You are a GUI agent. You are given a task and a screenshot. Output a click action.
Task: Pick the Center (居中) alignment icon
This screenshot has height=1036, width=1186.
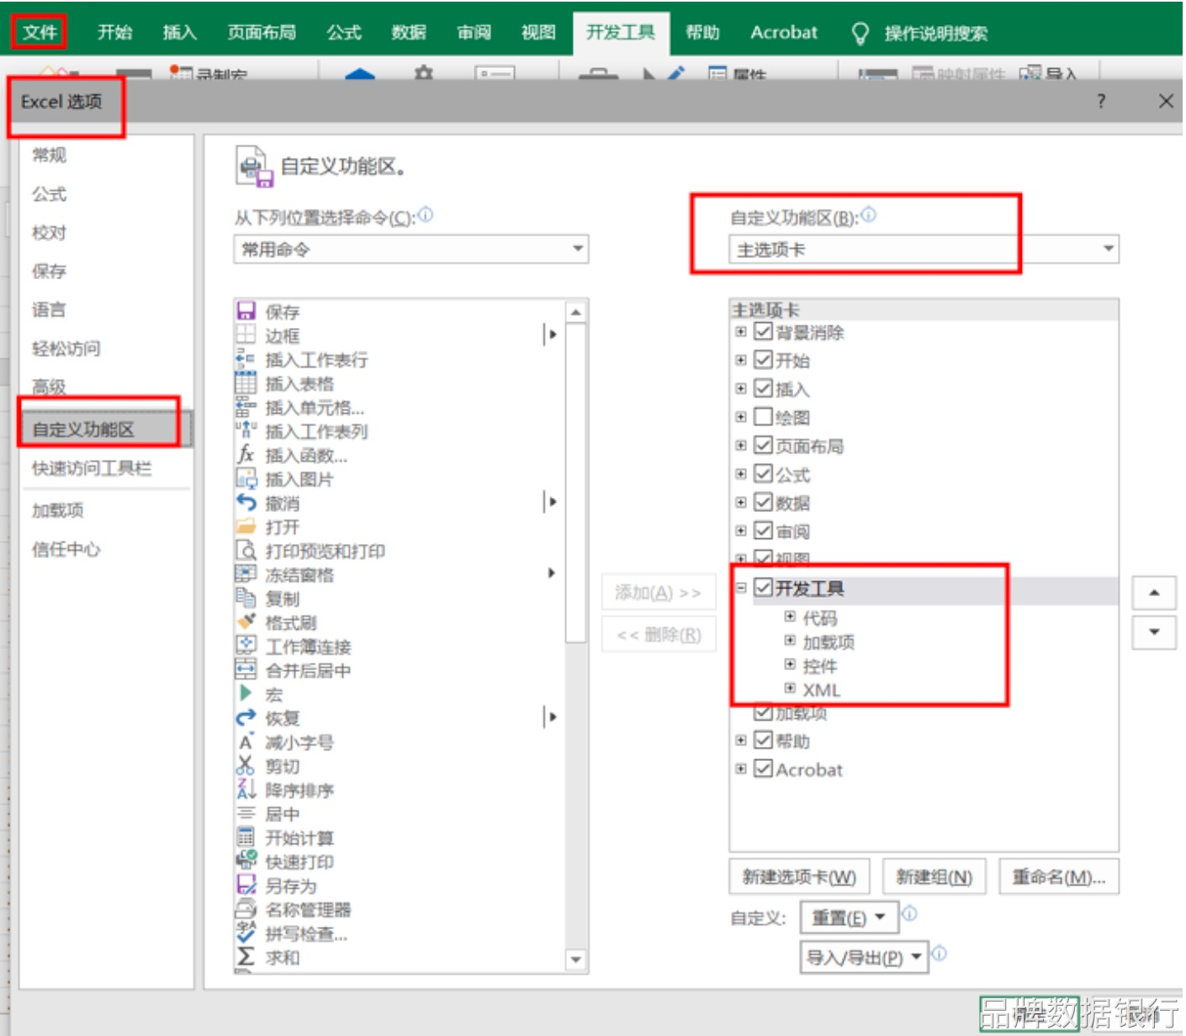click(246, 814)
